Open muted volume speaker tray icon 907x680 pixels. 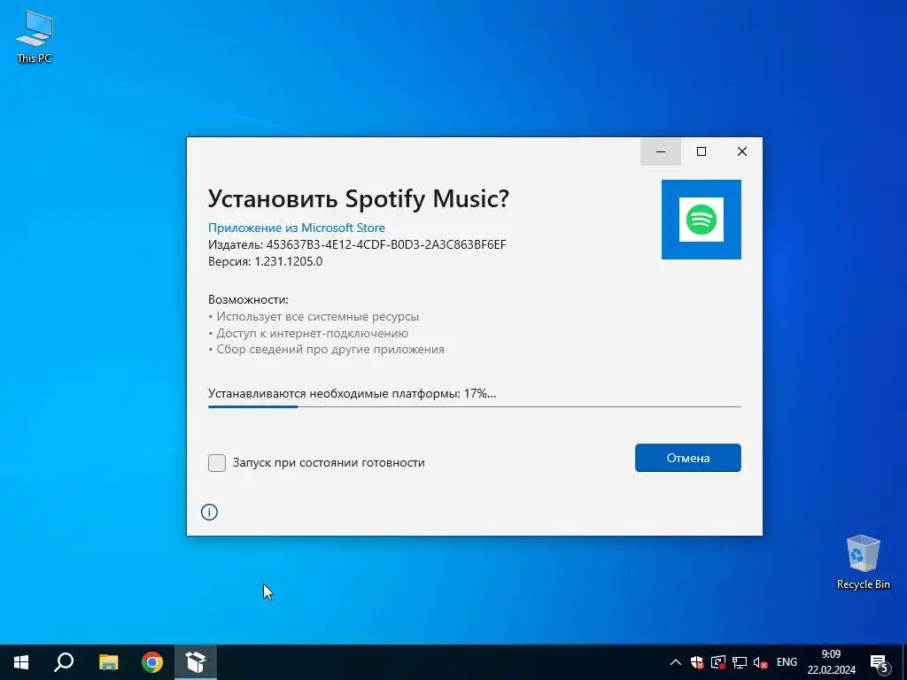click(761, 662)
